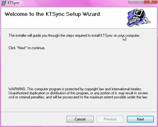Click the installer will guide you sentence
This screenshot has width=158, height=127.
click(74, 36)
